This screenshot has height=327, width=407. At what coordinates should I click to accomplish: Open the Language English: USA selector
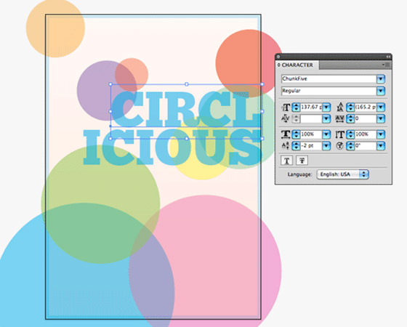[x=342, y=174]
